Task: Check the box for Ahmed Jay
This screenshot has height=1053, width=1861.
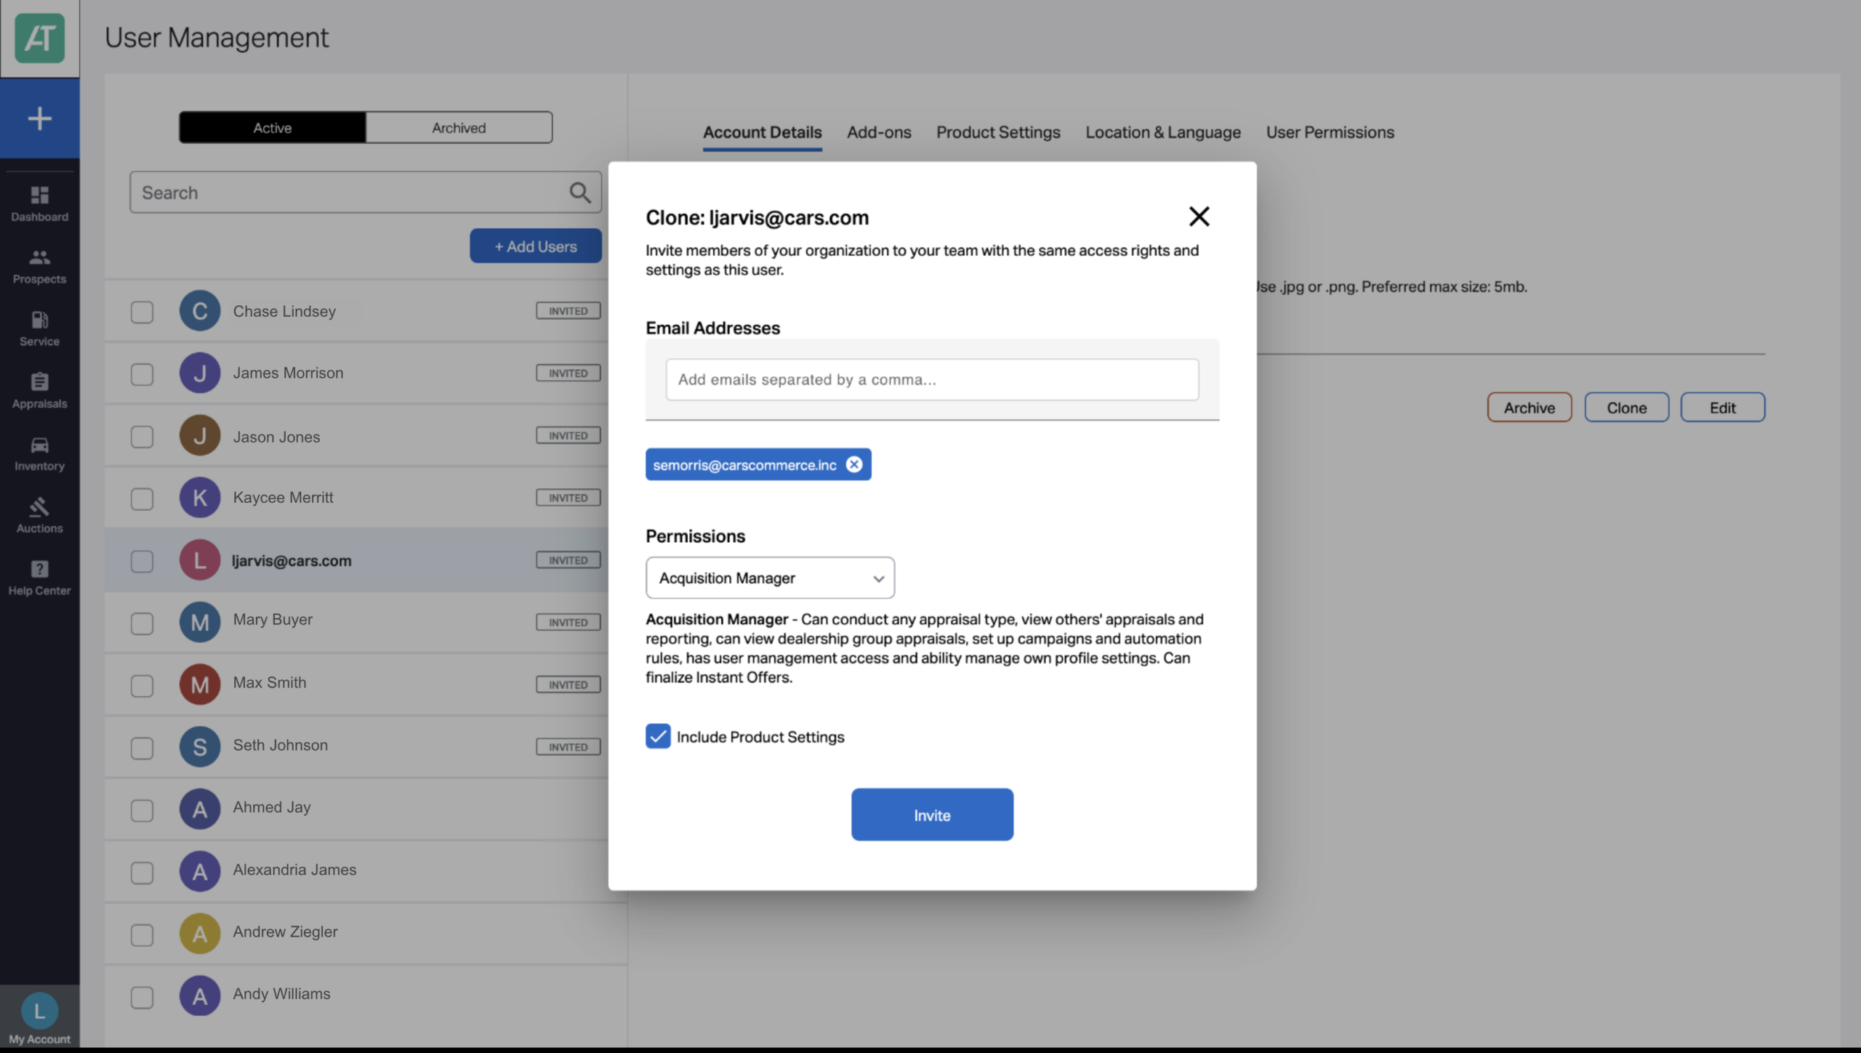Action: (142, 810)
